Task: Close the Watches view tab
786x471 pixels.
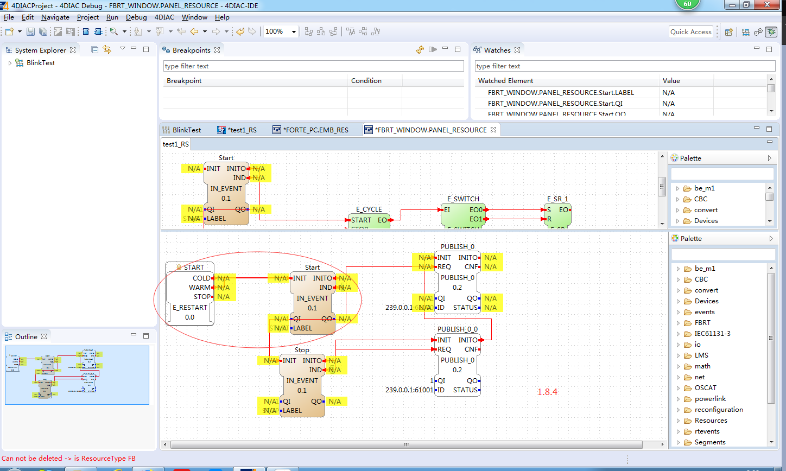Action: coord(517,50)
